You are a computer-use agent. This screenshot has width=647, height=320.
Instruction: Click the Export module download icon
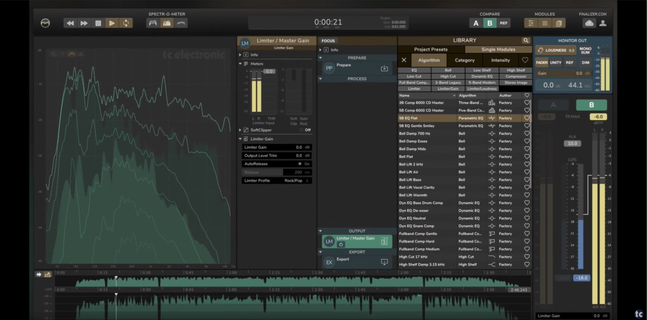pos(384,262)
